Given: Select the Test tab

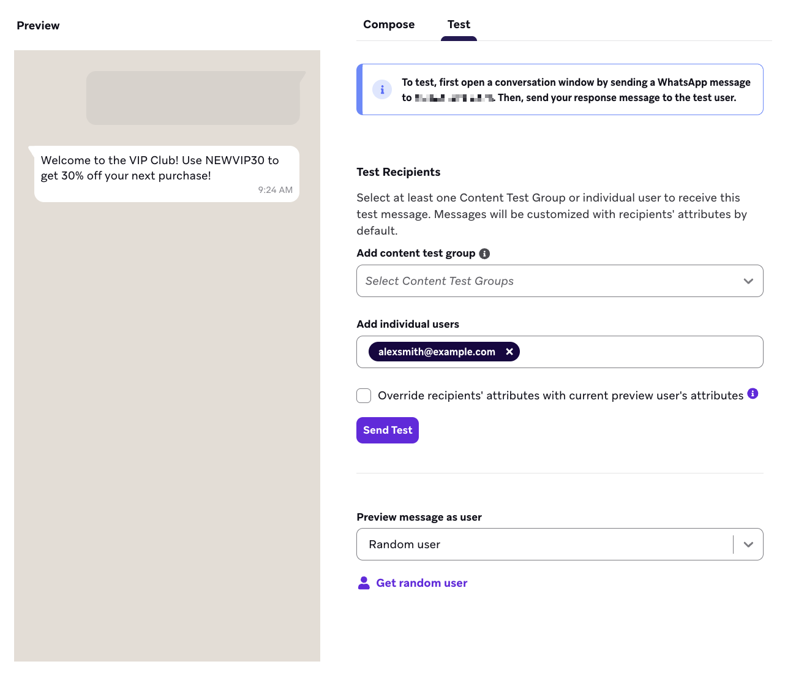Looking at the screenshot, I should (x=459, y=25).
